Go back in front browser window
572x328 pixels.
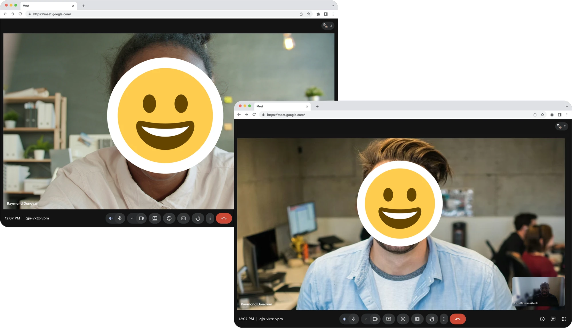click(x=239, y=115)
